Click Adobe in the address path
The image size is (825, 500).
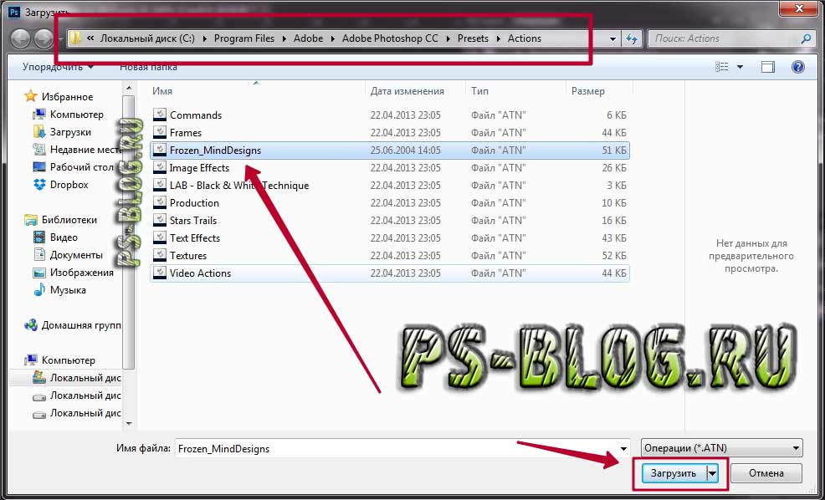[x=308, y=38]
